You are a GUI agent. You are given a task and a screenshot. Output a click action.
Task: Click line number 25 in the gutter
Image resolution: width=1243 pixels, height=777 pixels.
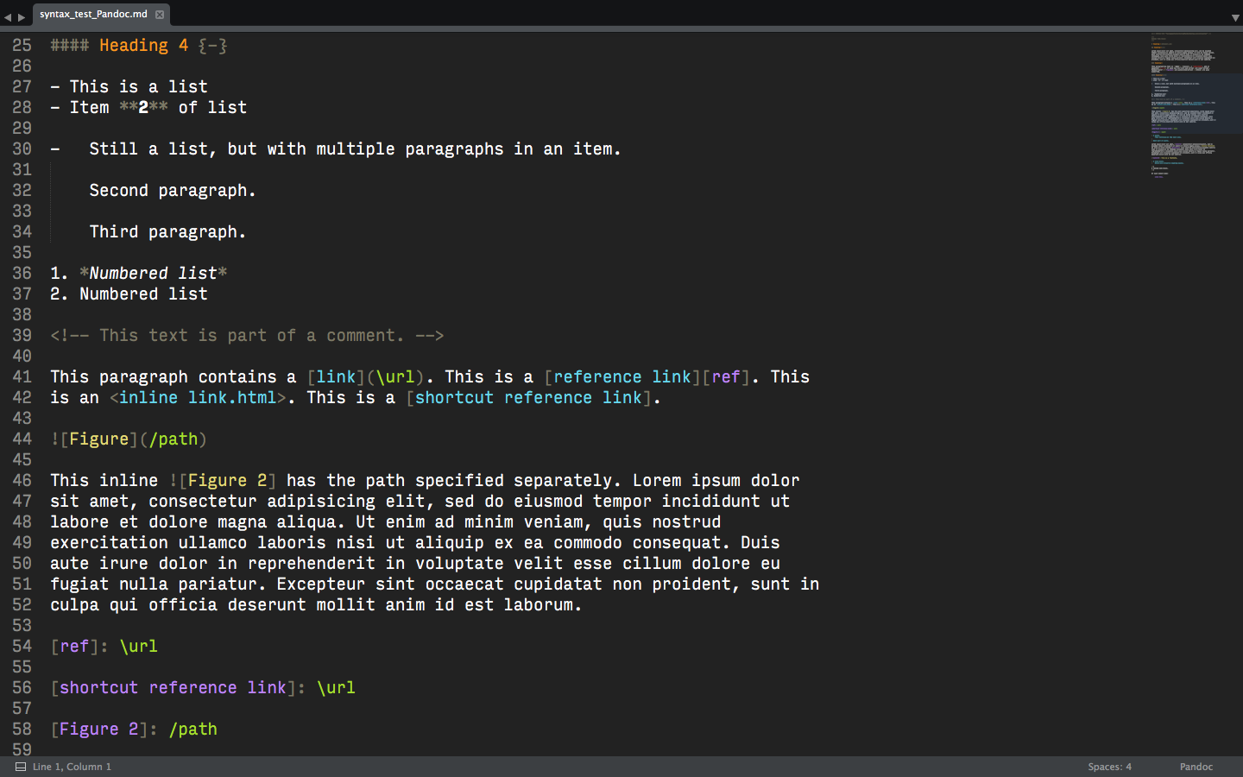[22, 46]
